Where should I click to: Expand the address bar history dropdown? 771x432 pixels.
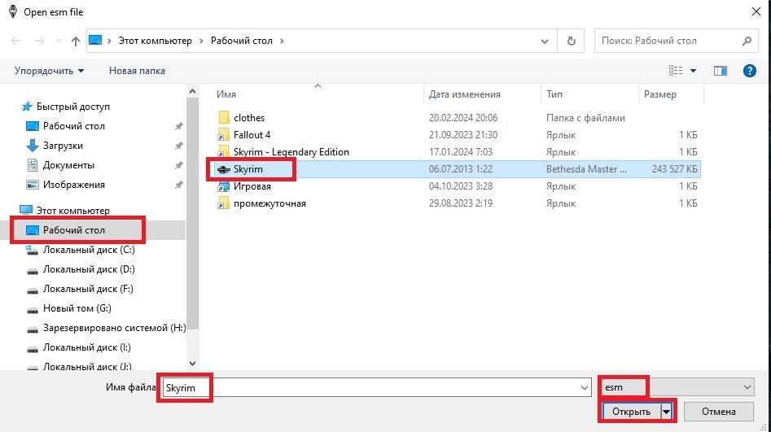pos(545,41)
